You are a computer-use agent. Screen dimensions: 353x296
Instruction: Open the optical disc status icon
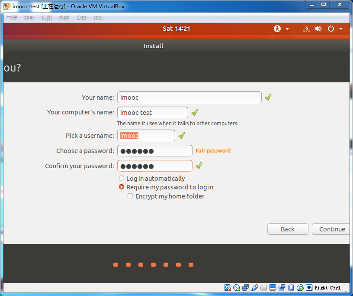point(237,288)
